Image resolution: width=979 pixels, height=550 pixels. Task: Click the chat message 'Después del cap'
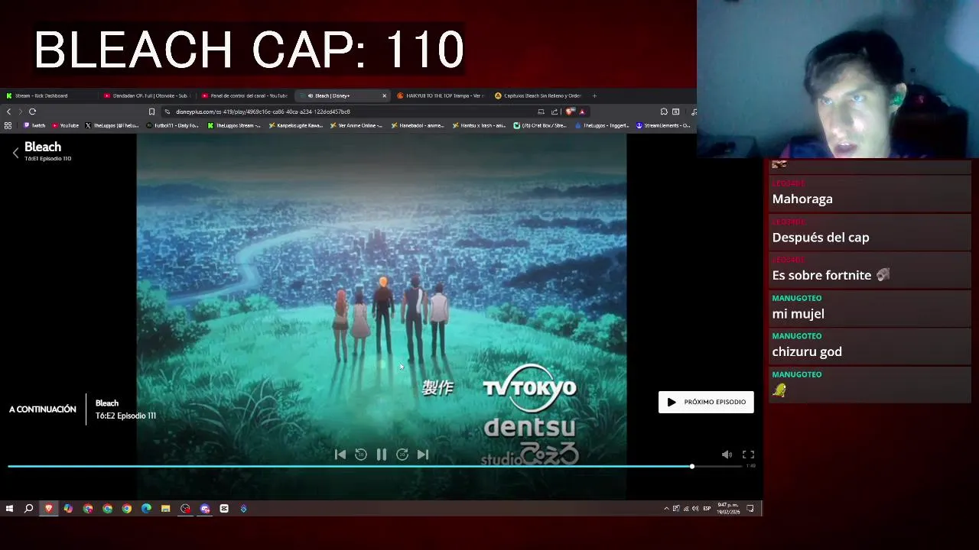pos(821,237)
